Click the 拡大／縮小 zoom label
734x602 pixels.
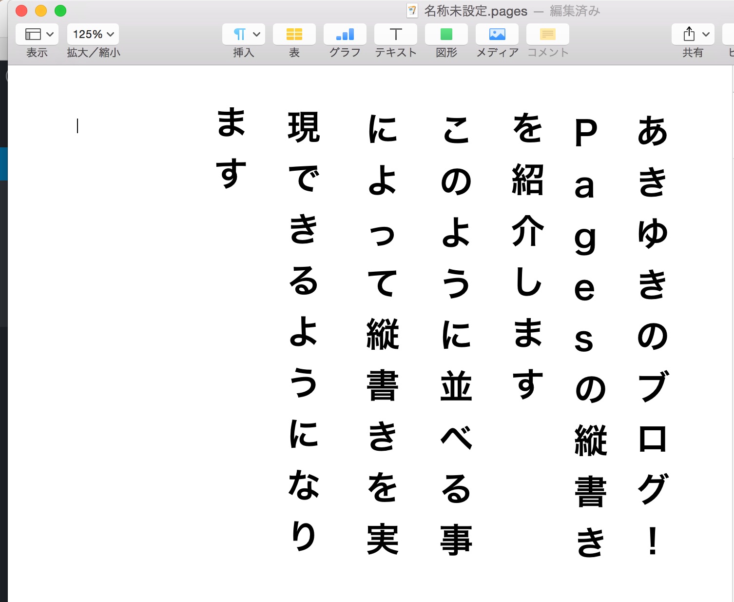pyautogui.click(x=94, y=53)
